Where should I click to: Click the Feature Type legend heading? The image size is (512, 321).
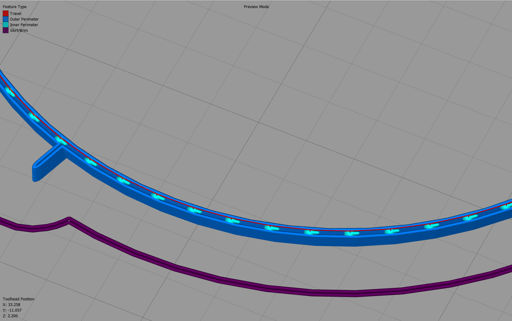click(15, 7)
